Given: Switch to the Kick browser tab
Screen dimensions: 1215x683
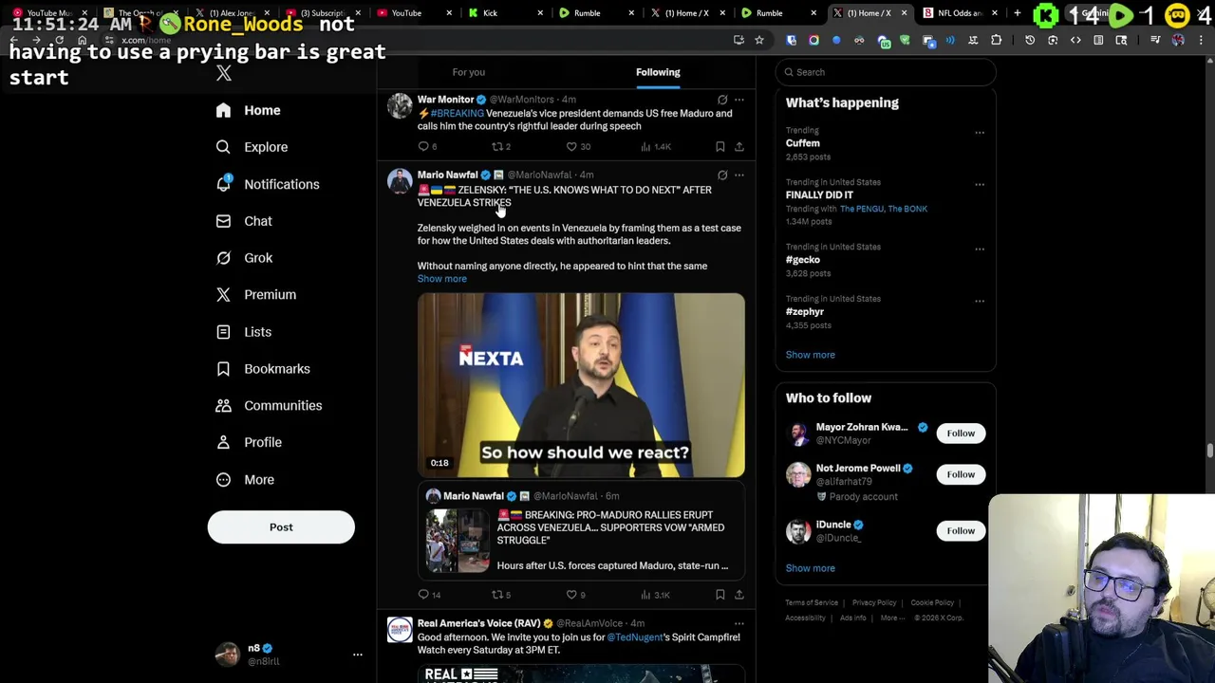Looking at the screenshot, I should (504, 13).
